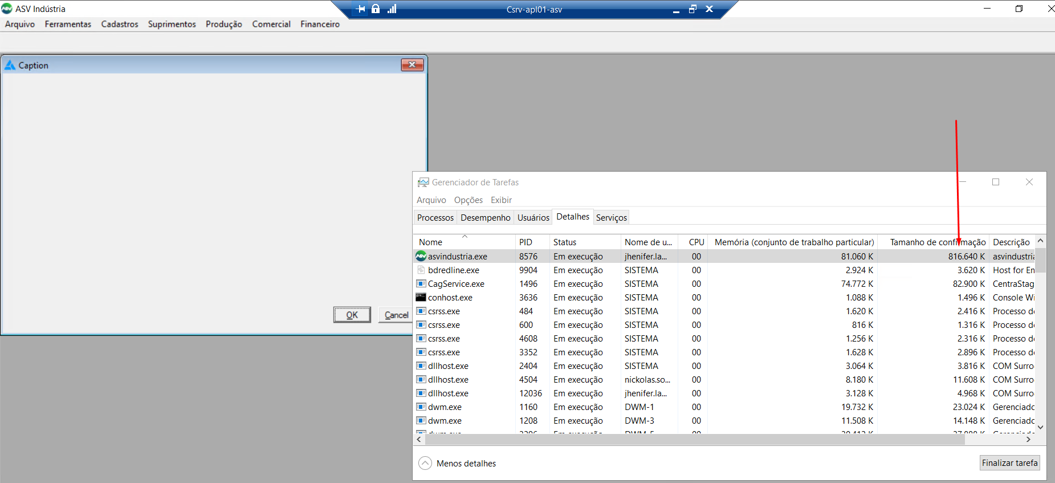
Task: Sort processes by Nome column header
Action: coord(430,242)
